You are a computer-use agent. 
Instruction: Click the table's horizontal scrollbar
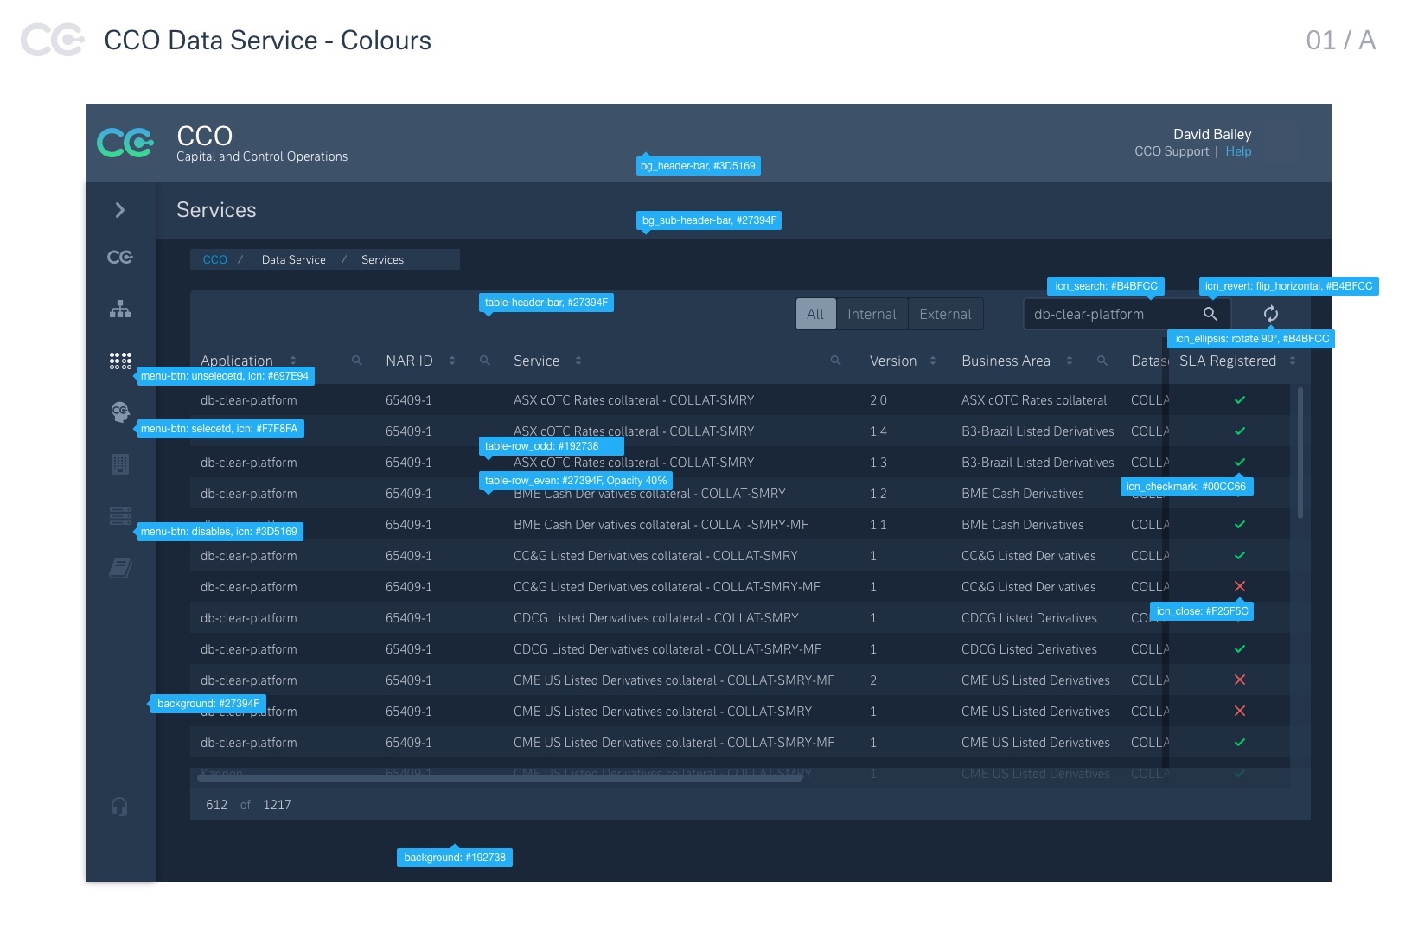click(x=501, y=778)
